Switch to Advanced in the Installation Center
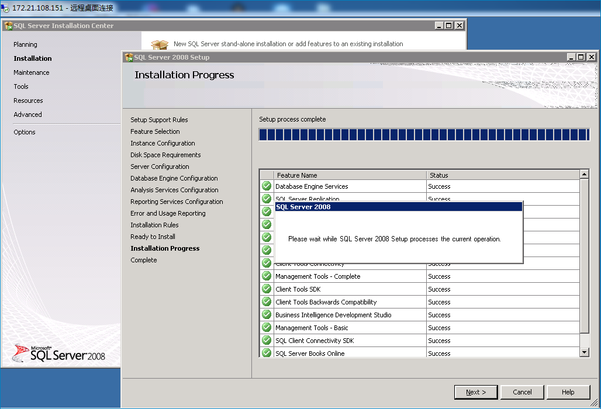 tap(27, 115)
